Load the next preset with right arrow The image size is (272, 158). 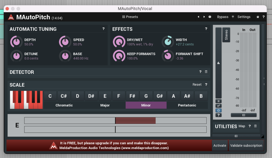[x=204, y=17]
